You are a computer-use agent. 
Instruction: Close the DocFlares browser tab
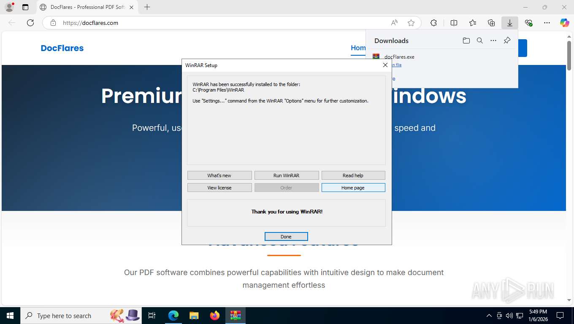pos(131,7)
